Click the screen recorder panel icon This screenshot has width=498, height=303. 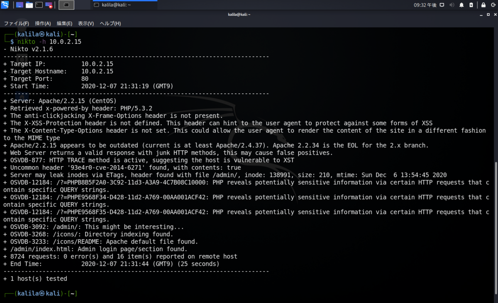coord(49,5)
